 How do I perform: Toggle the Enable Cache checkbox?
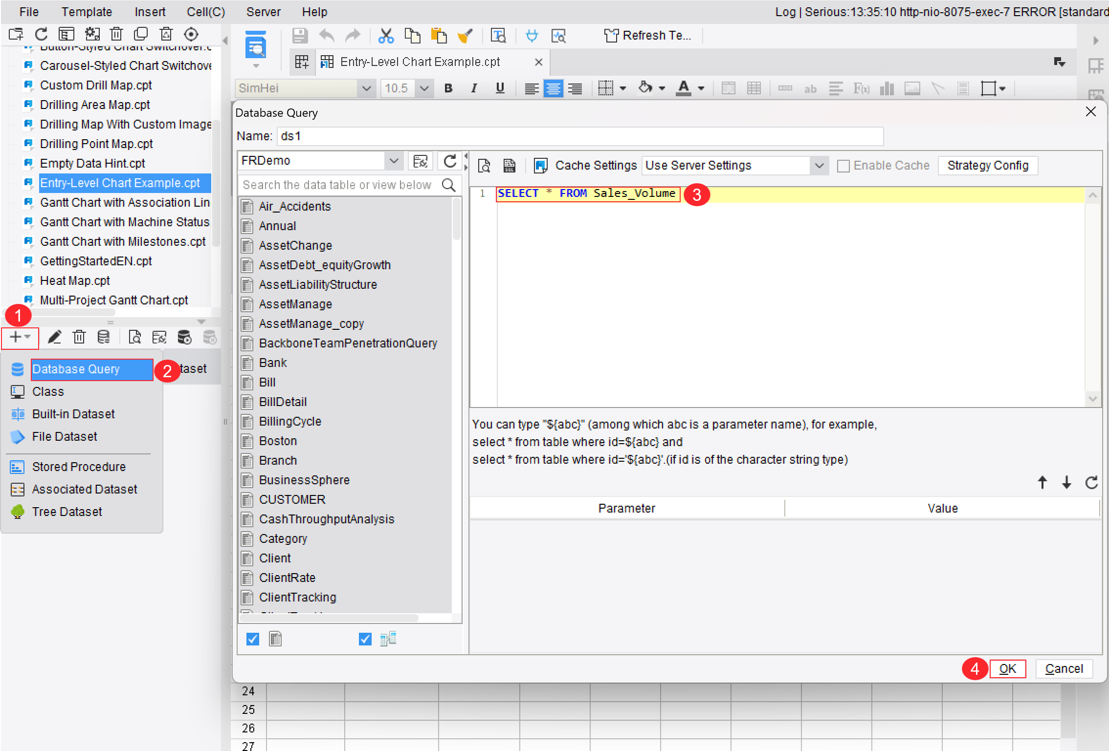click(x=843, y=166)
